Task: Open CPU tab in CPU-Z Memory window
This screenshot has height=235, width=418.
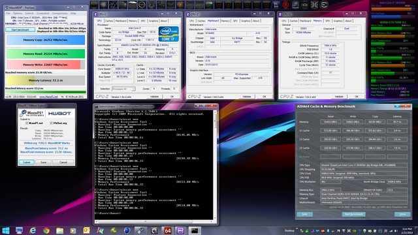Action: point(284,21)
